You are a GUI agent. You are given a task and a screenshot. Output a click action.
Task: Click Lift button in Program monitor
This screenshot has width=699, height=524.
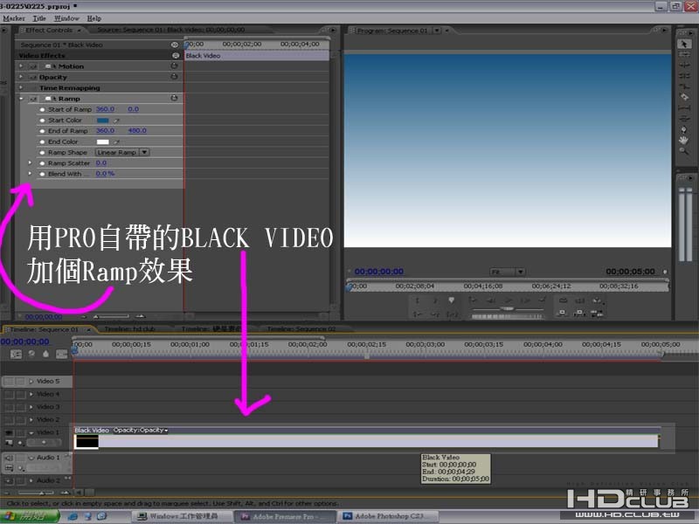563,314
